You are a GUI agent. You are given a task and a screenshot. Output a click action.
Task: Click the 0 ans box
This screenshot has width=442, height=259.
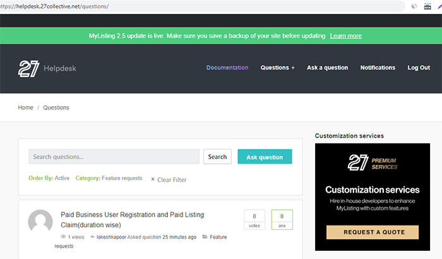pyautogui.click(x=282, y=220)
